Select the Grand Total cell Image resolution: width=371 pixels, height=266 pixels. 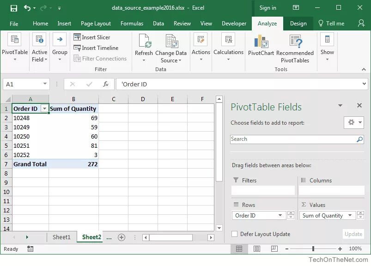[30, 164]
